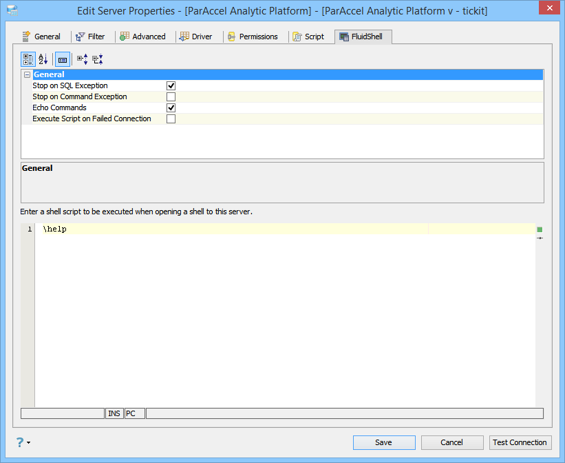The image size is (565, 463).
Task: Open the Driver tab
Action: pos(196,37)
